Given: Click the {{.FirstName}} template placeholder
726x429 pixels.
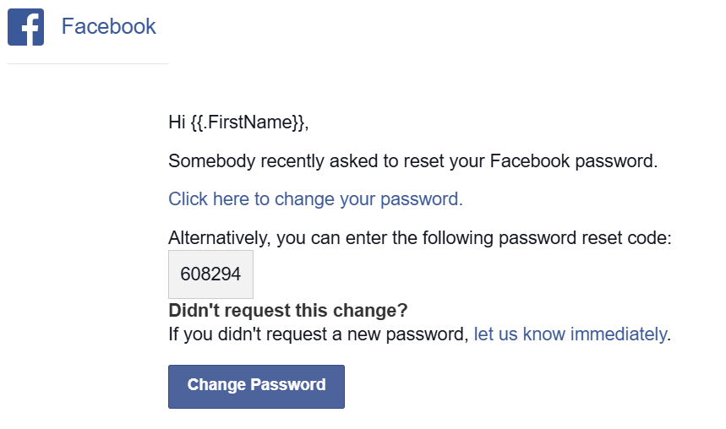Looking at the screenshot, I should coord(247,122).
